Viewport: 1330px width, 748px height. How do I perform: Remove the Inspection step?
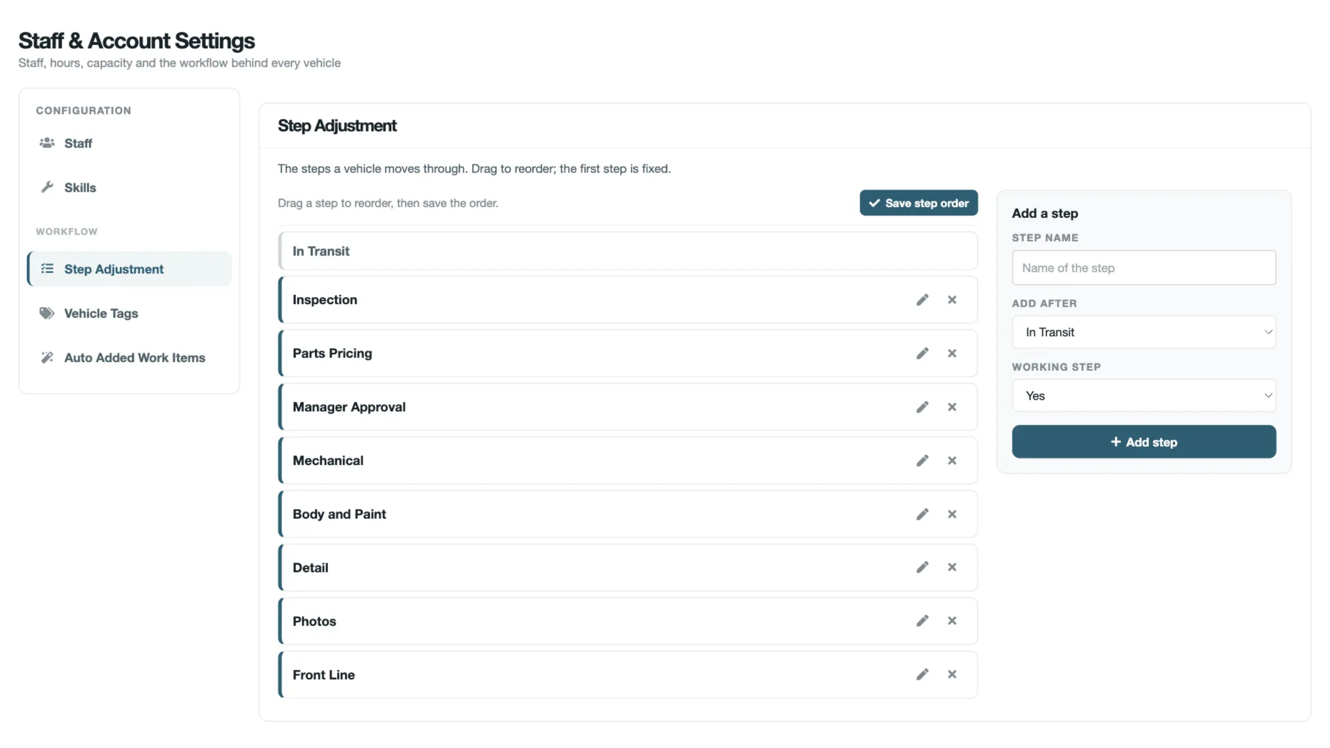952,300
